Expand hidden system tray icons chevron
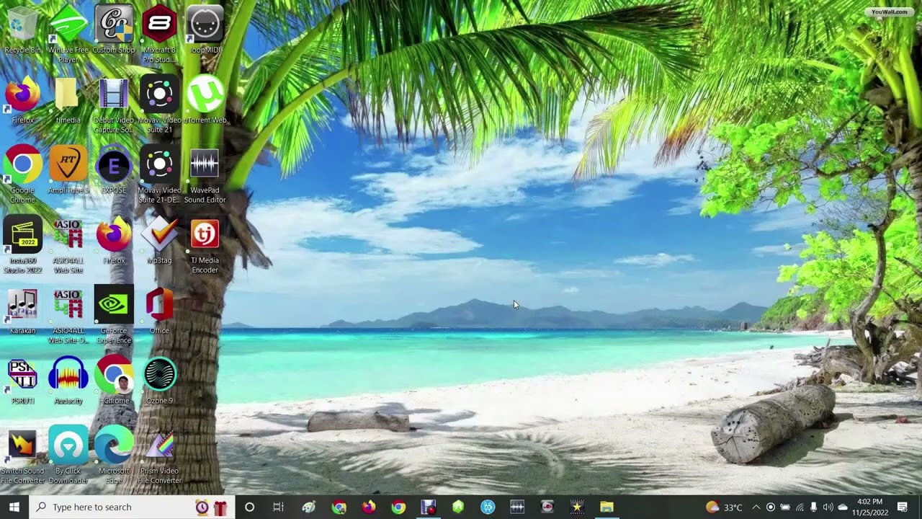This screenshot has width=922, height=519. [756, 507]
